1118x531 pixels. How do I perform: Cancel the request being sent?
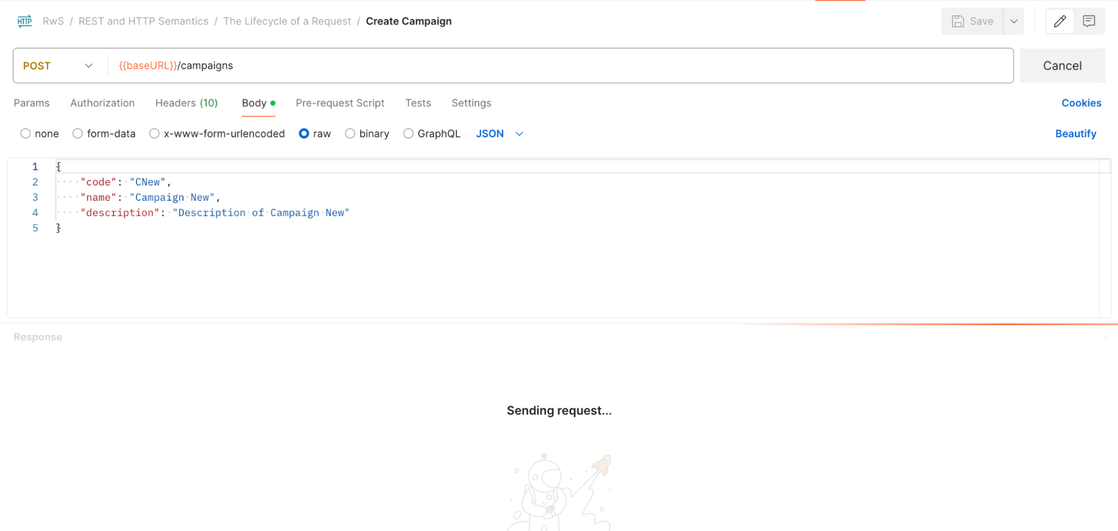pyautogui.click(x=1062, y=66)
